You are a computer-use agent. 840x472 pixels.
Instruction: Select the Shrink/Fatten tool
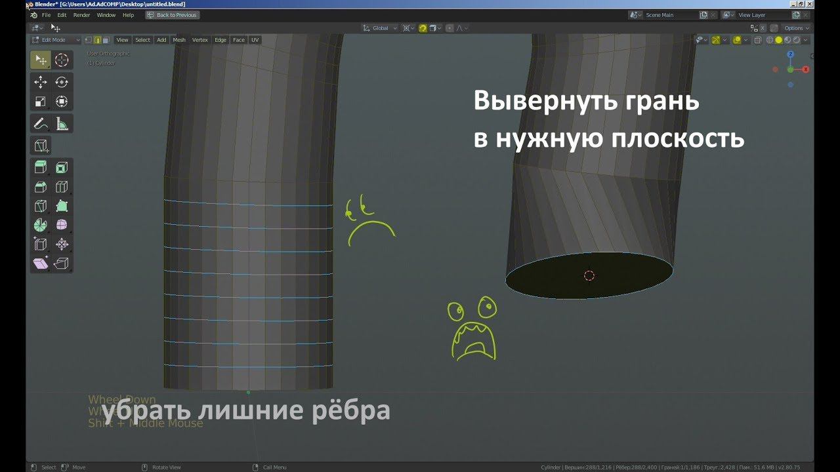(62, 245)
